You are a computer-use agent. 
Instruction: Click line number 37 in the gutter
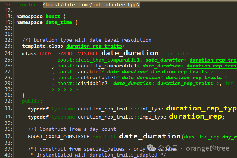8,137
